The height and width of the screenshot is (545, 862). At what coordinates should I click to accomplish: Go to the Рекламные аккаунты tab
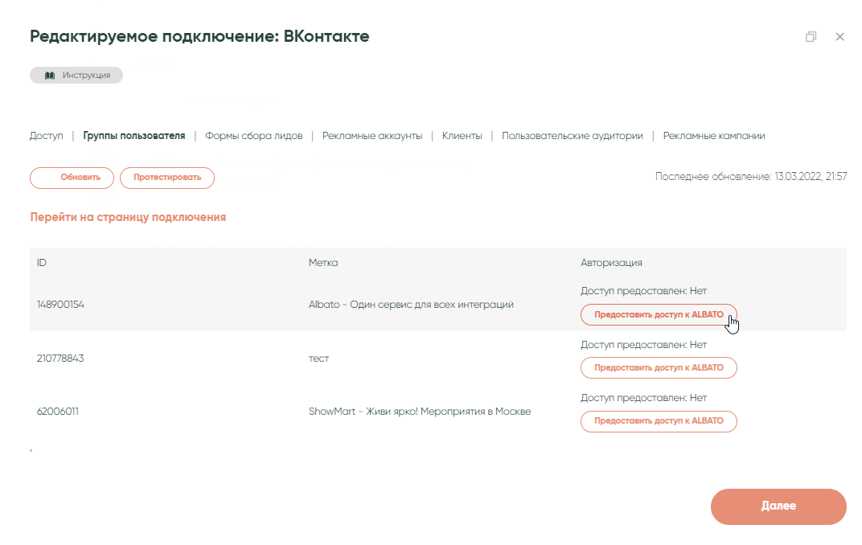372,136
